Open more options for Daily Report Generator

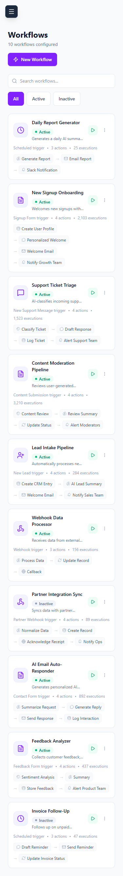coord(104,130)
